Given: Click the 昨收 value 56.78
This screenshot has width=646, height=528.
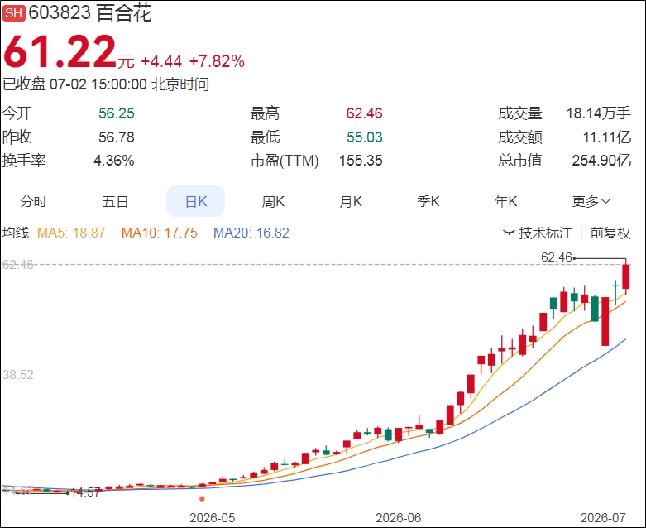Looking at the screenshot, I should (117, 137).
